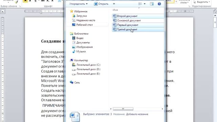The image size is (217, 122).
Task: Click the Word icon of Первый документ
Action: coord(114,25)
